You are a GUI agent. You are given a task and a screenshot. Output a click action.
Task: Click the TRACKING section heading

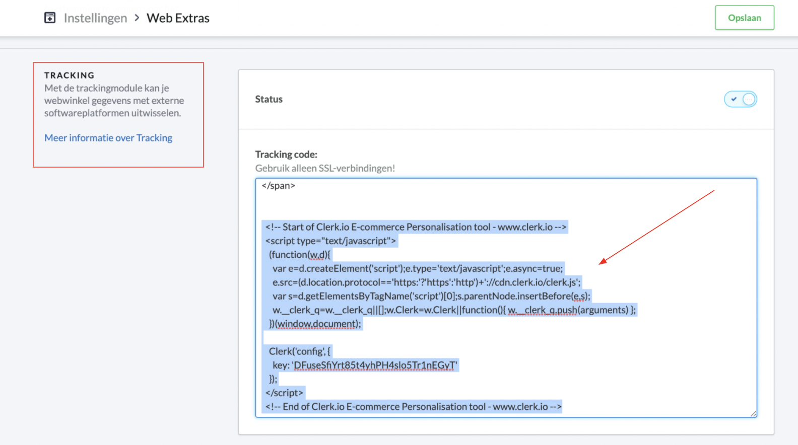pyautogui.click(x=70, y=76)
